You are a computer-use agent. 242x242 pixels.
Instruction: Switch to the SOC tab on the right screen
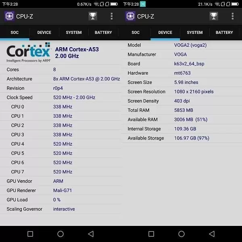pyautogui.click(x=136, y=33)
